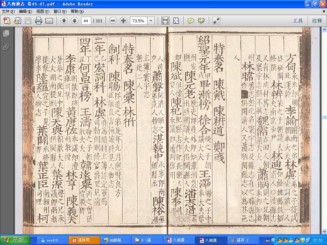Image resolution: width=327 pixels, height=245 pixels.
Task: Click the Create PDF toolbar icon
Action: coord(7,21)
